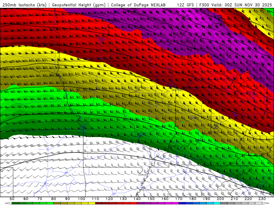Viewport: 274px width, 205px height.
Task: Pick the dark gray swatch right of 200
Action: (x=224, y=203)
